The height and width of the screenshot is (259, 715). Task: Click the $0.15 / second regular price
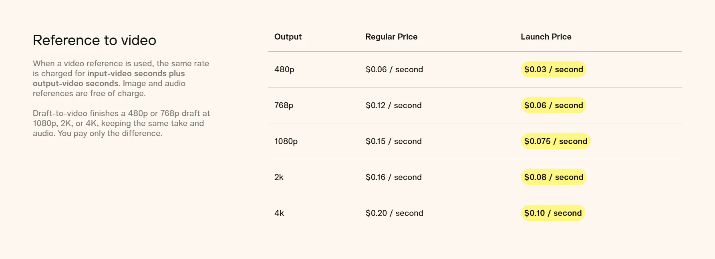click(393, 141)
